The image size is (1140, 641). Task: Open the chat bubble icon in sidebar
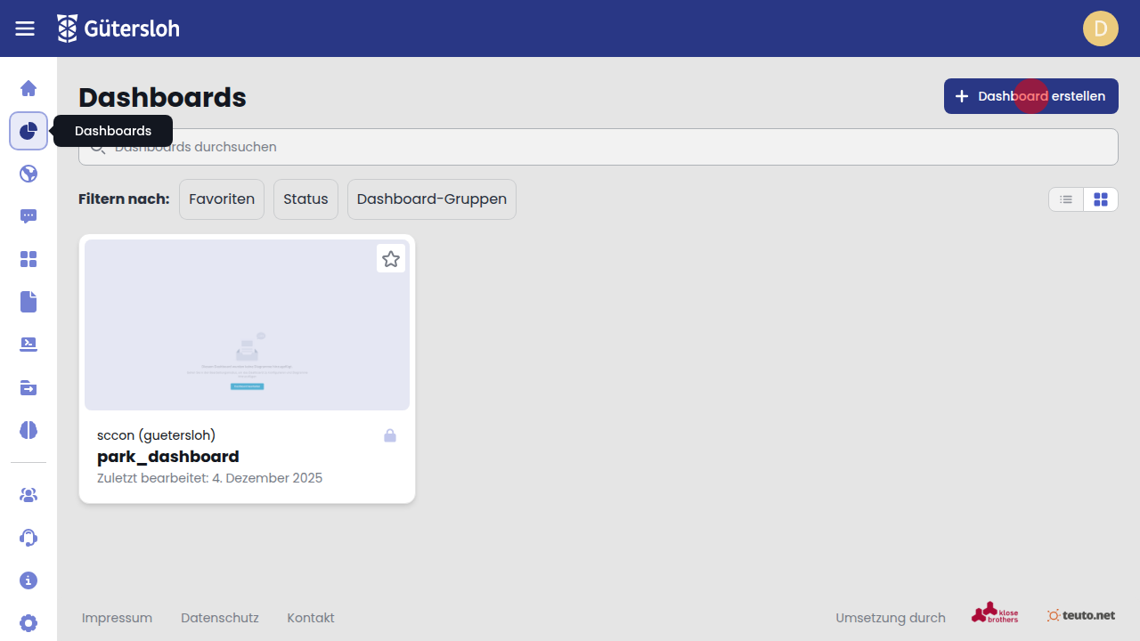[28, 216]
